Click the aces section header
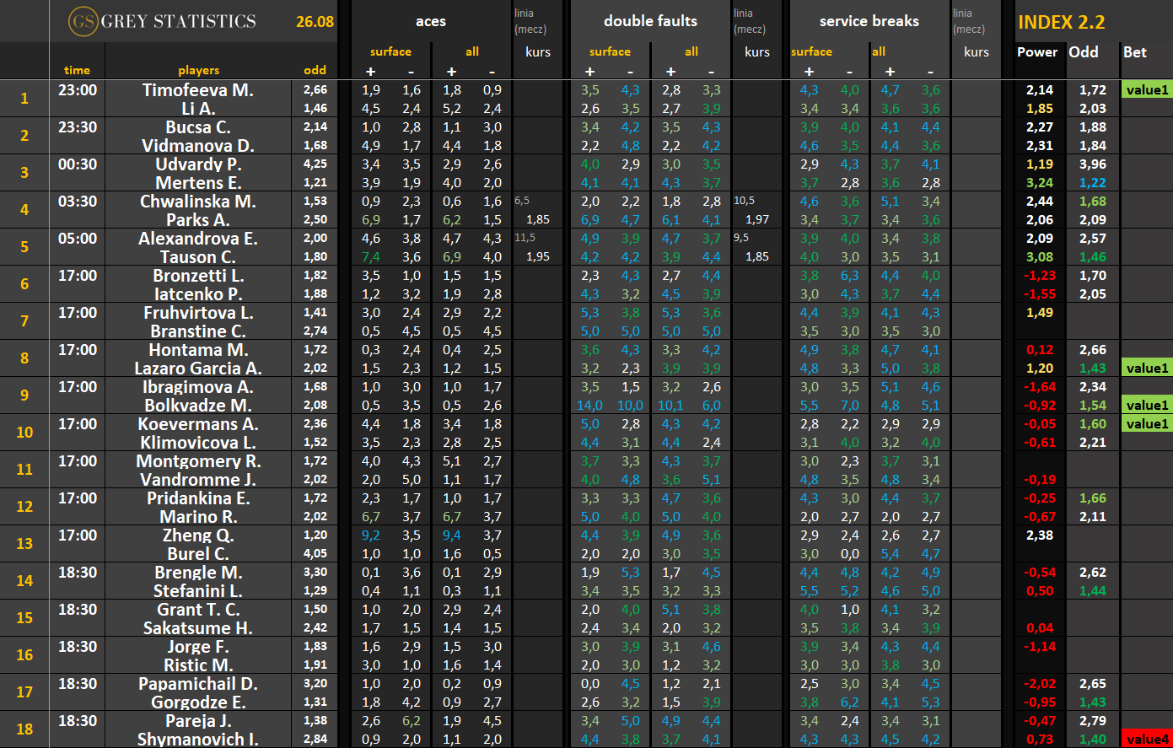The image size is (1173, 748). (x=431, y=21)
